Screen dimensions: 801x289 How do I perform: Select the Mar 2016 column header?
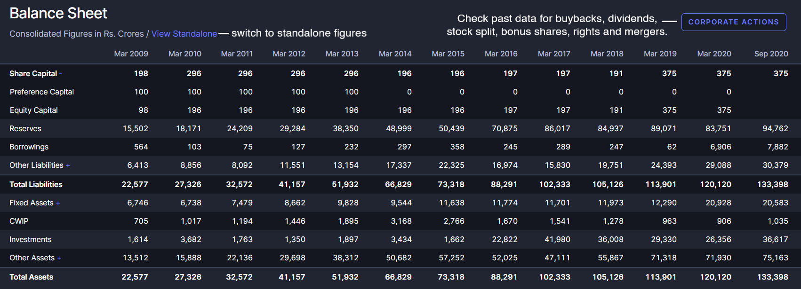pos(501,54)
